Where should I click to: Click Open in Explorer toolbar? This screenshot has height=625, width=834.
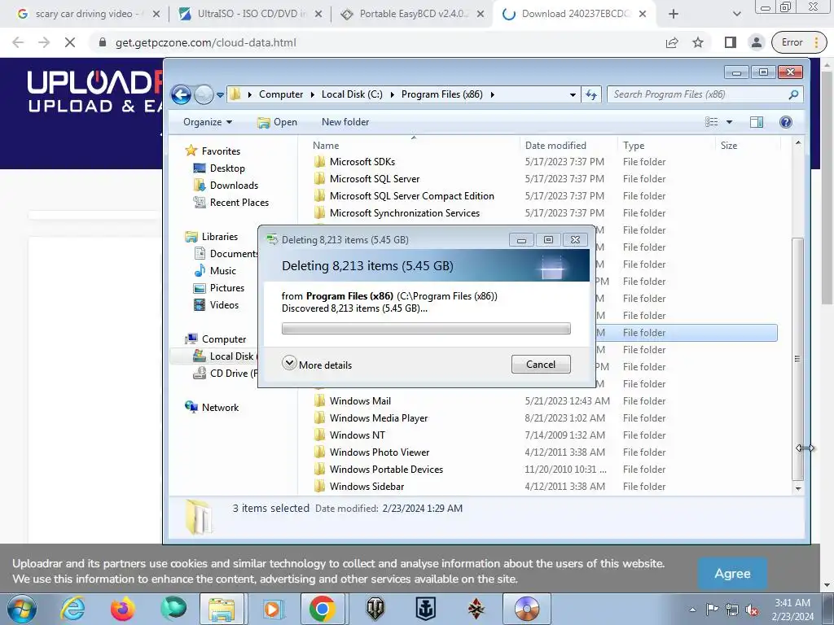point(277,122)
